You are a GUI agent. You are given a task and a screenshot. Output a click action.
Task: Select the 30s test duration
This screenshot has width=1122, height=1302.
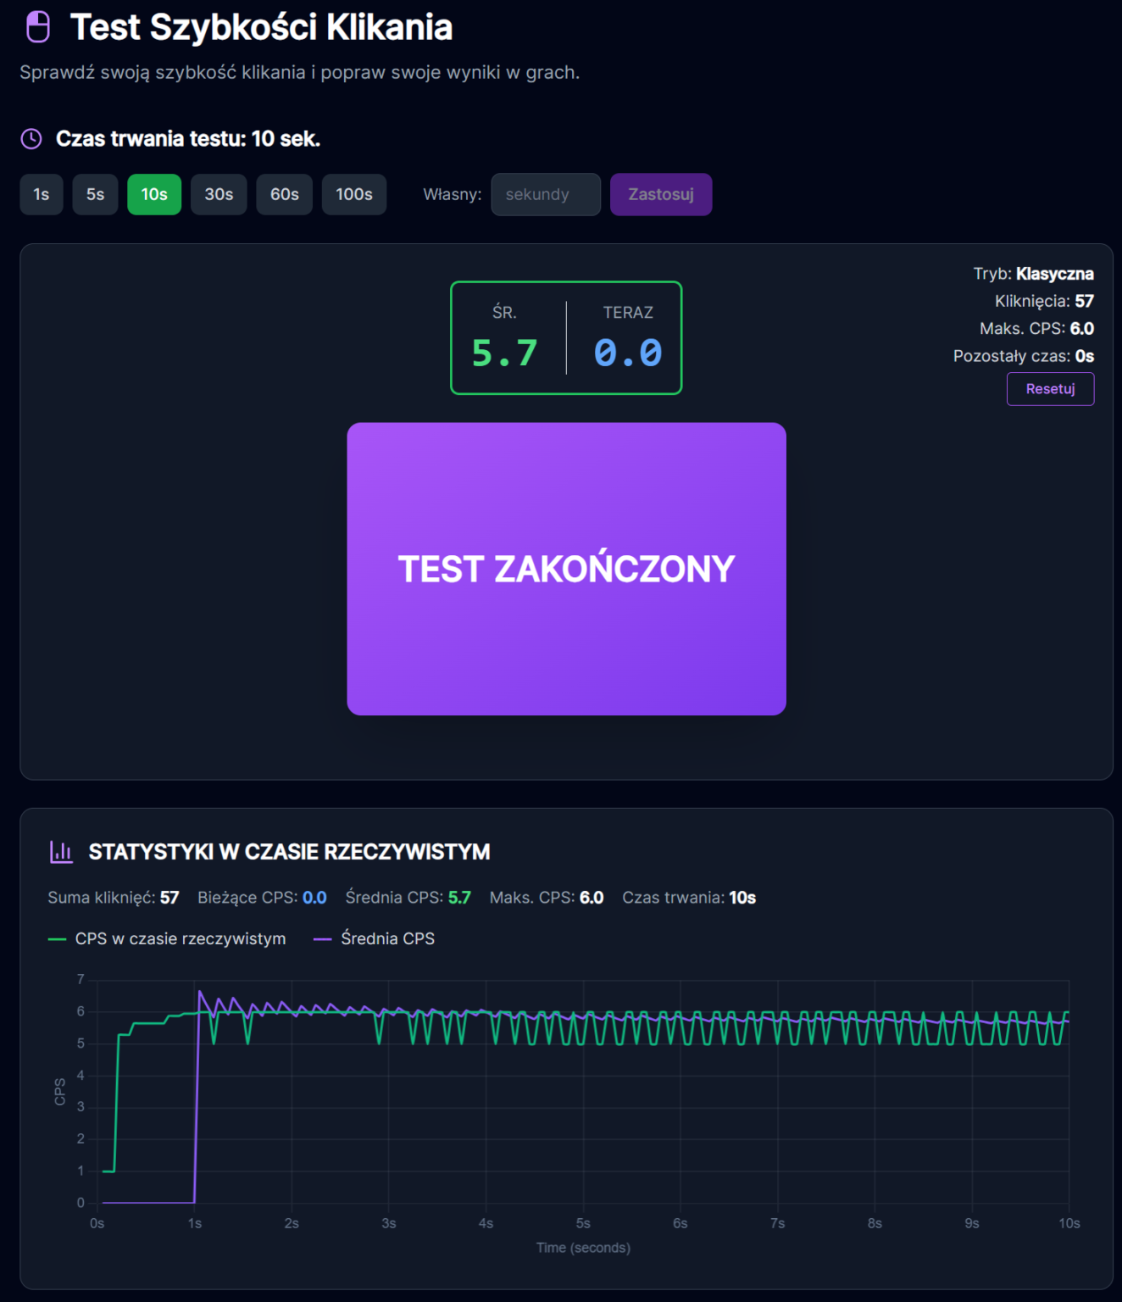(219, 194)
